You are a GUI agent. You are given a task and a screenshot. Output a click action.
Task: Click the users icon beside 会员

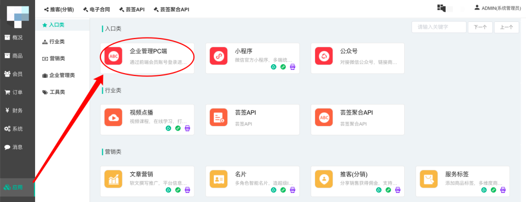pyautogui.click(x=7, y=73)
